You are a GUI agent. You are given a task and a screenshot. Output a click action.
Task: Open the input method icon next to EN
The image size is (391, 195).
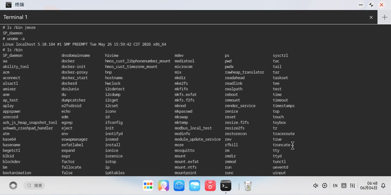point(344,186)
